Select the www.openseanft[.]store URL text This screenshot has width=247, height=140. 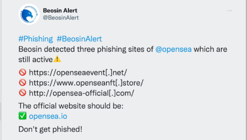pos(86,83)
